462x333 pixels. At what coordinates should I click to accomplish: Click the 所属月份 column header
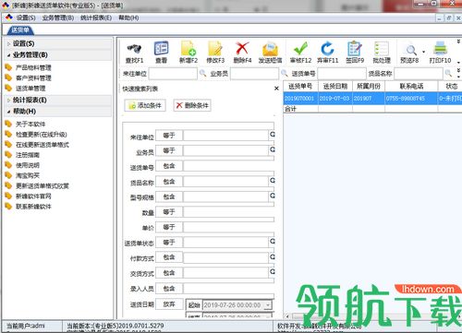click(369, 87)
